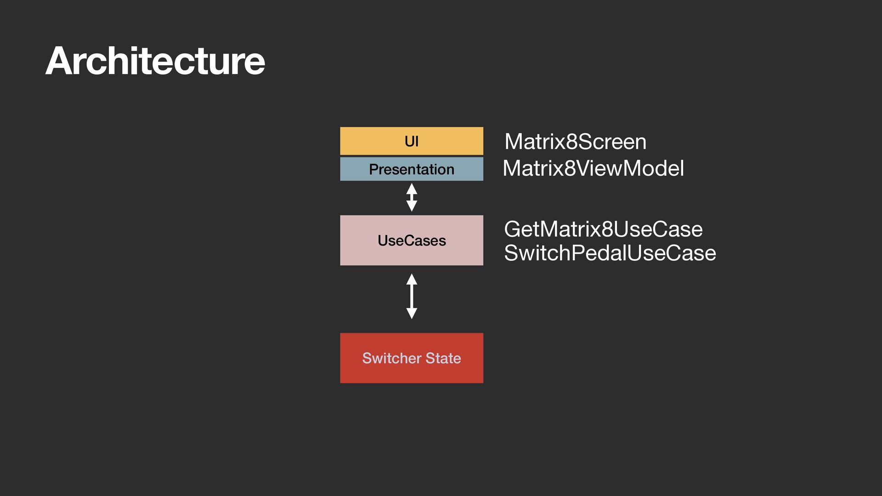
Task: Select the Presentation layer box
Action: pos(412,169)
